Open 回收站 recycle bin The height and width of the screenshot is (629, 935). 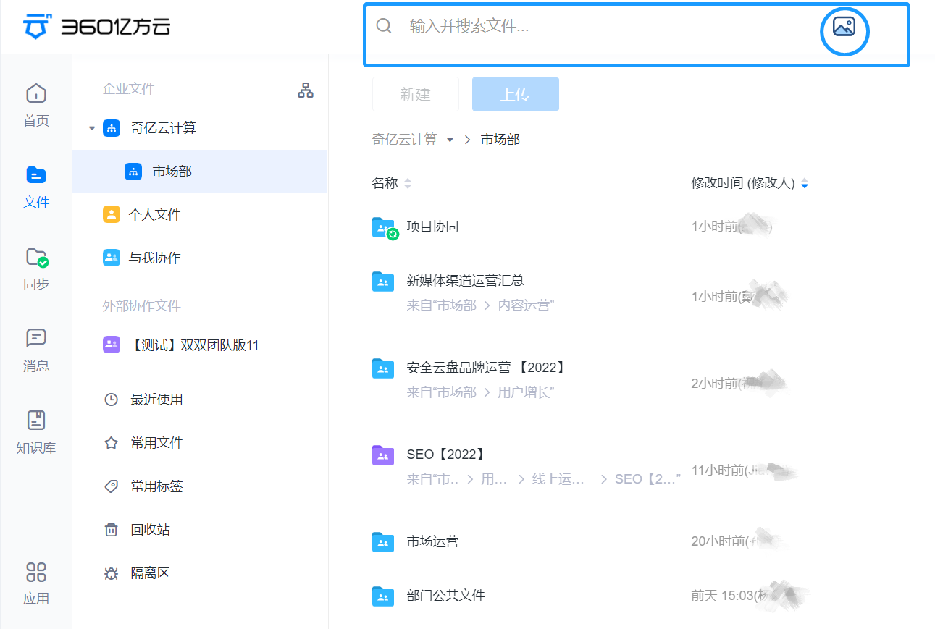150,529
